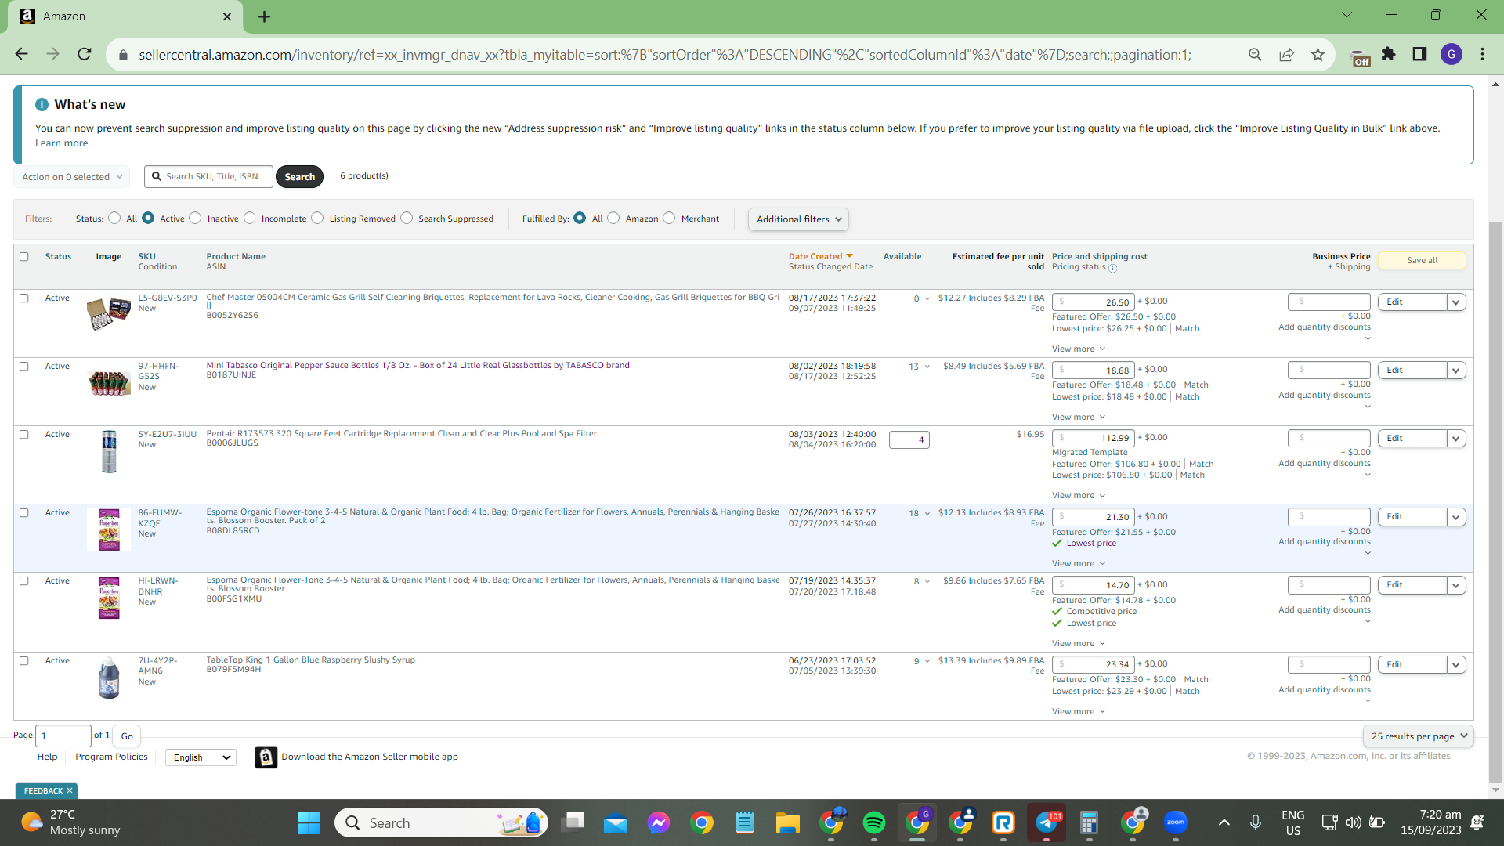This screenshot has height=846, width=1504.
Task: Check the TableTop King Syrup row checkbox
Action: (24, 661)
